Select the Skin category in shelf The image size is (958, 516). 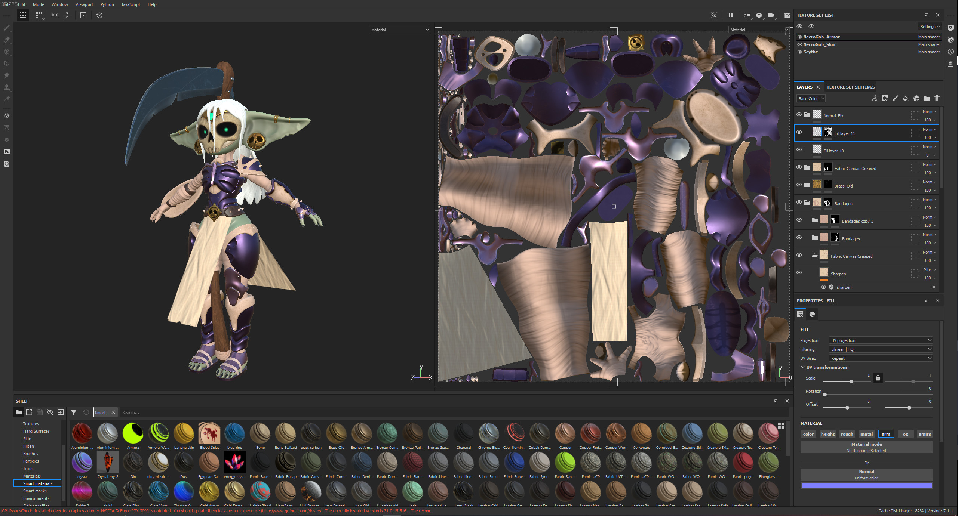click(x=27, y=439)
